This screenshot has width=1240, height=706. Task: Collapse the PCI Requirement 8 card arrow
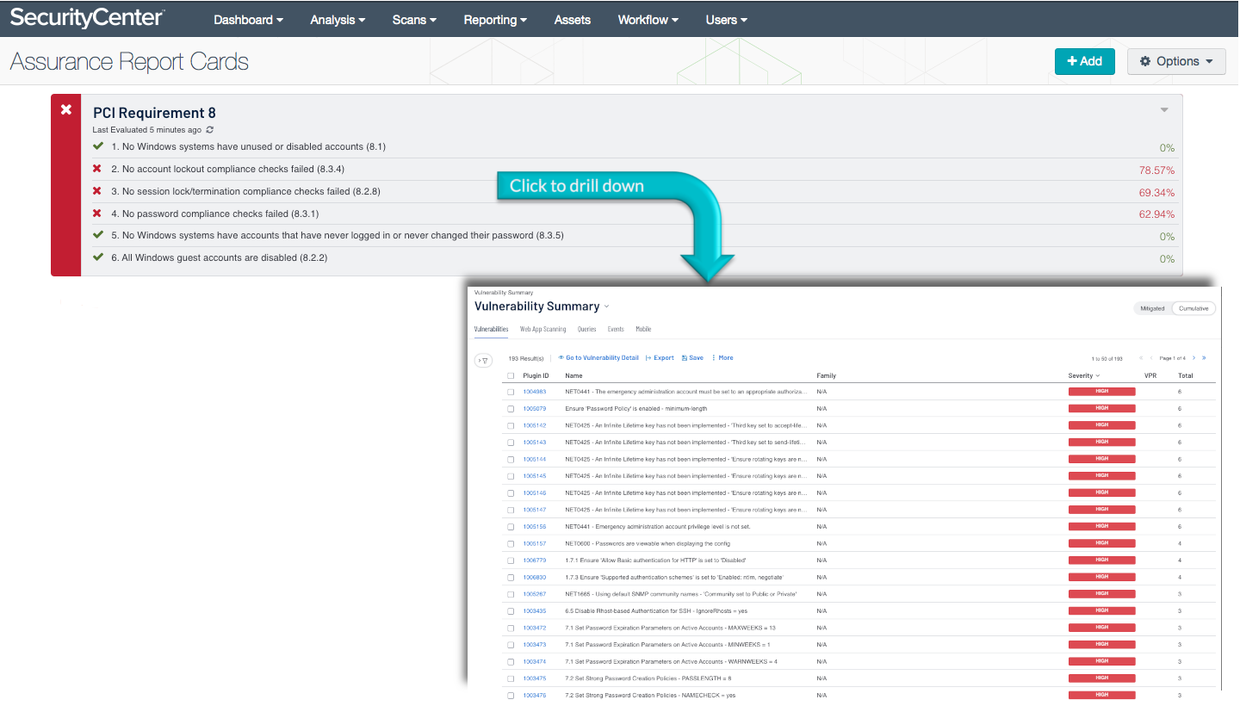point(1164,110)
